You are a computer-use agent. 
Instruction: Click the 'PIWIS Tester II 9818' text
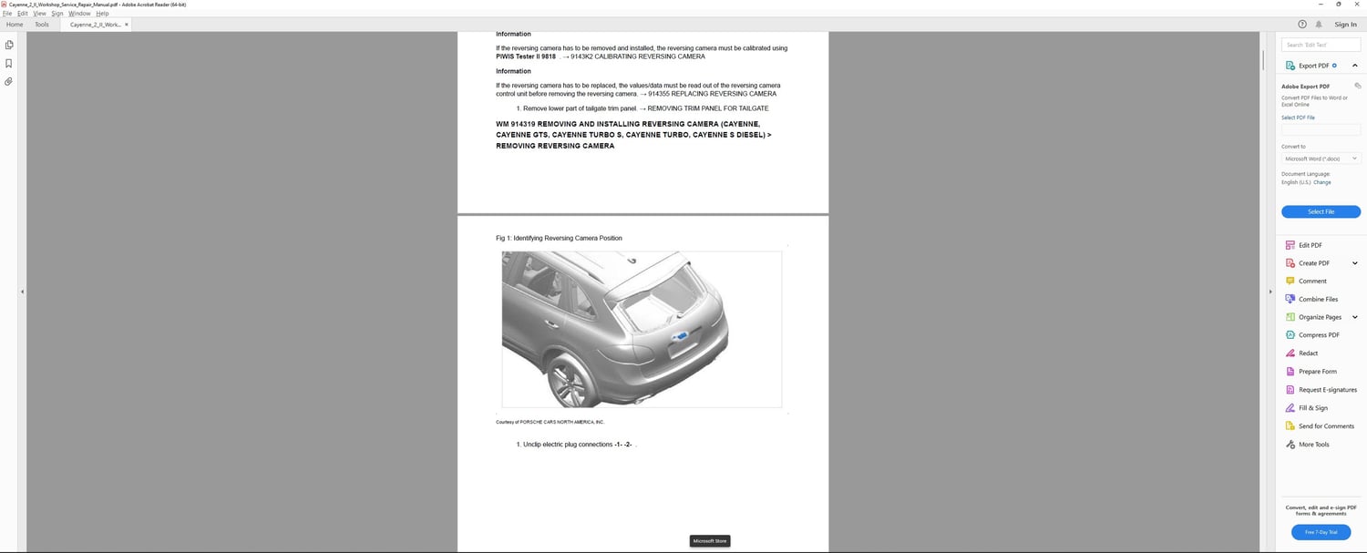tap(526, 56)
